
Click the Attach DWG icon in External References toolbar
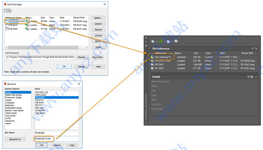pos(152,41)
